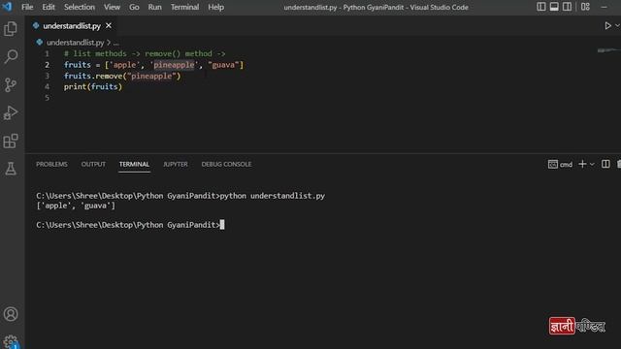Open the Manage gear settings icon

[11, 341]
